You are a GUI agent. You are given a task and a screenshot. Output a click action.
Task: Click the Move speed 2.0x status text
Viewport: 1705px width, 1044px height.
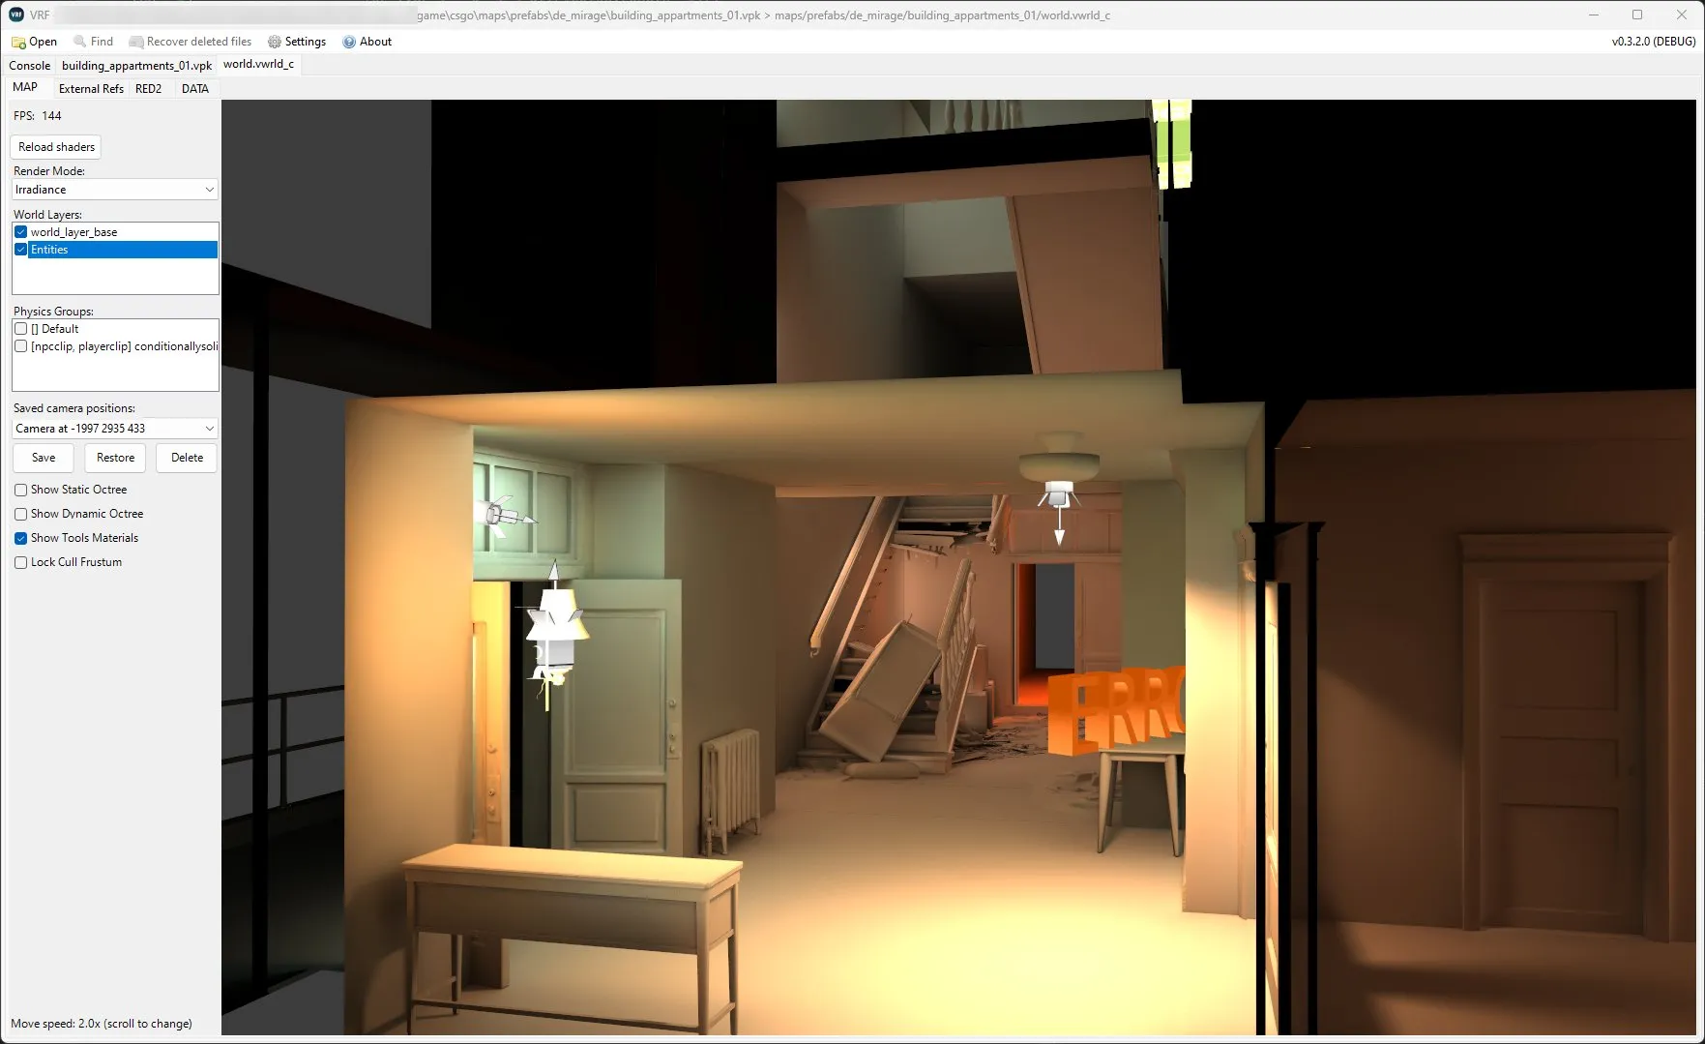[x=102, y=1024]
